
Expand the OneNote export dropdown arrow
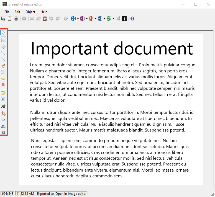[x=87, y=19]
